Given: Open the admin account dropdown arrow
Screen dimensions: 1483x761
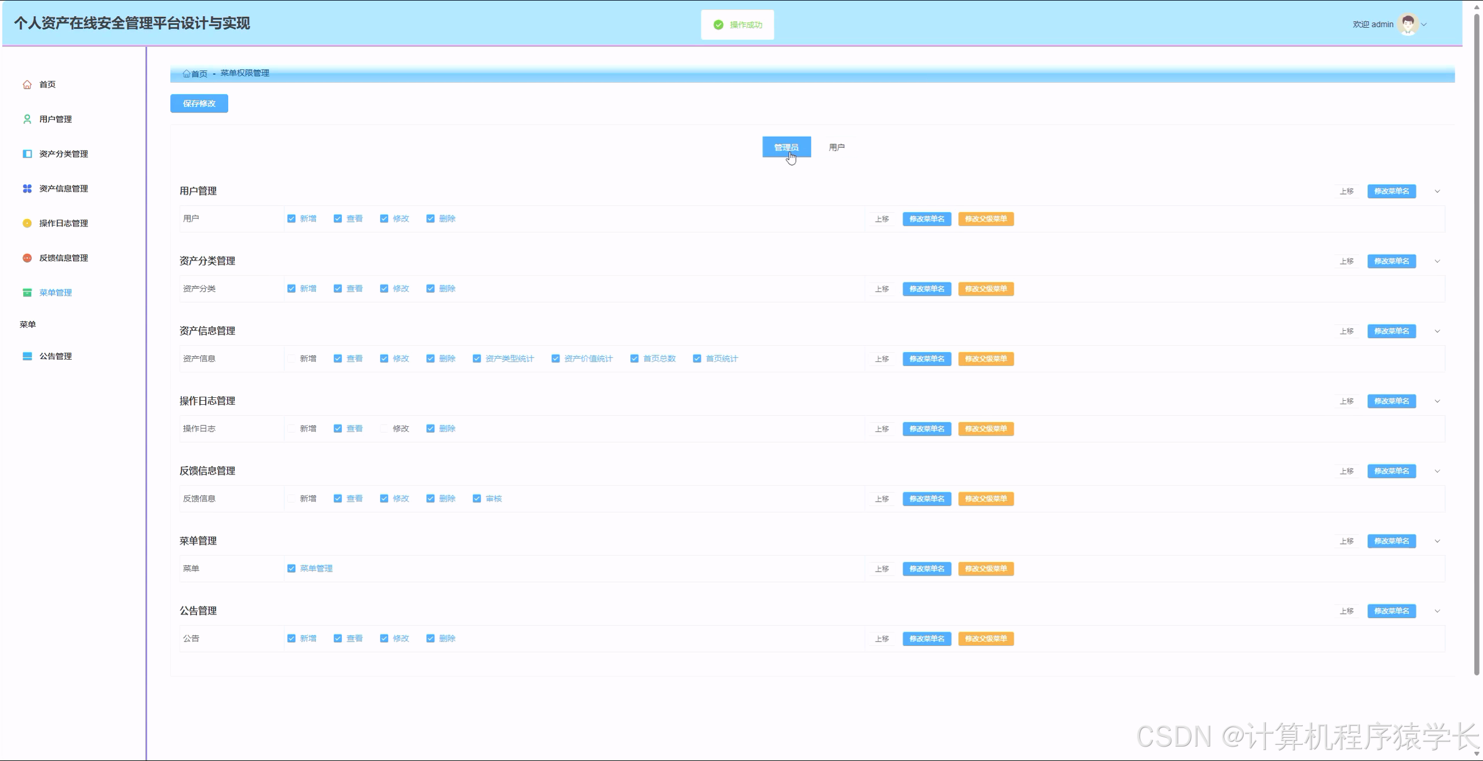Looking at the screenshot, I should point(1424,24).
